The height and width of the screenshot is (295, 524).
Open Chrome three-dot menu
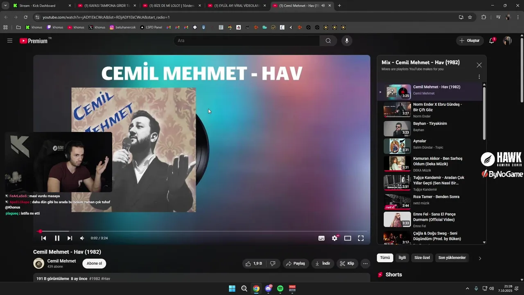point(519,17)
